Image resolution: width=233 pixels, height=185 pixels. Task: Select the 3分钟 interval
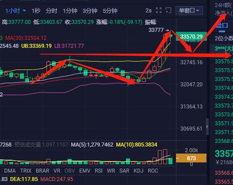point(90,11)
